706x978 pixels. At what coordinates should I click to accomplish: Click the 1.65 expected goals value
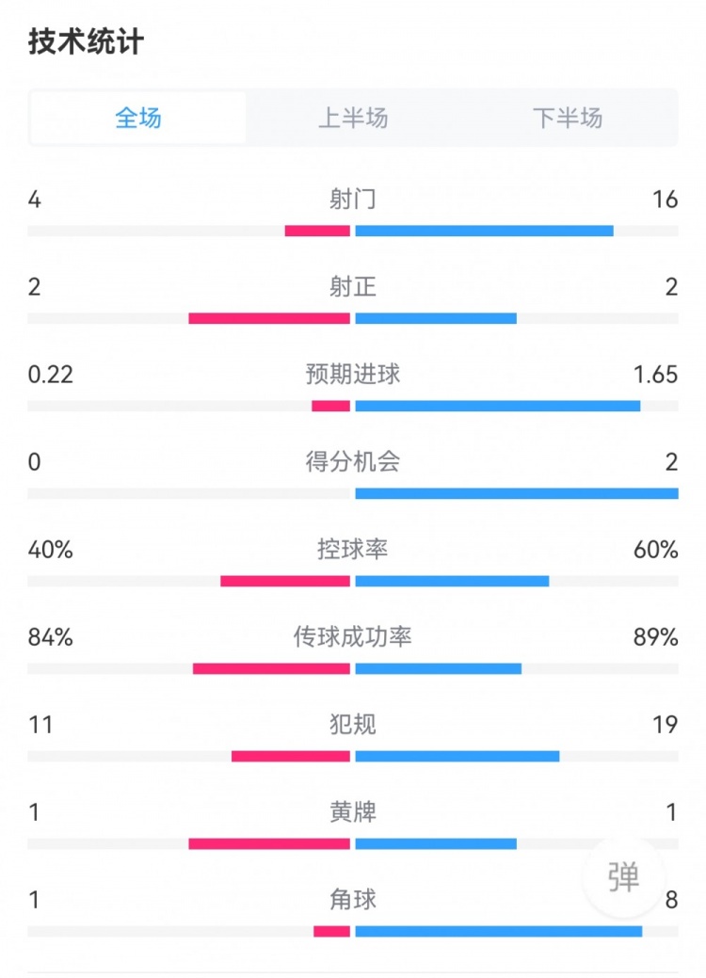pos(656,374)
